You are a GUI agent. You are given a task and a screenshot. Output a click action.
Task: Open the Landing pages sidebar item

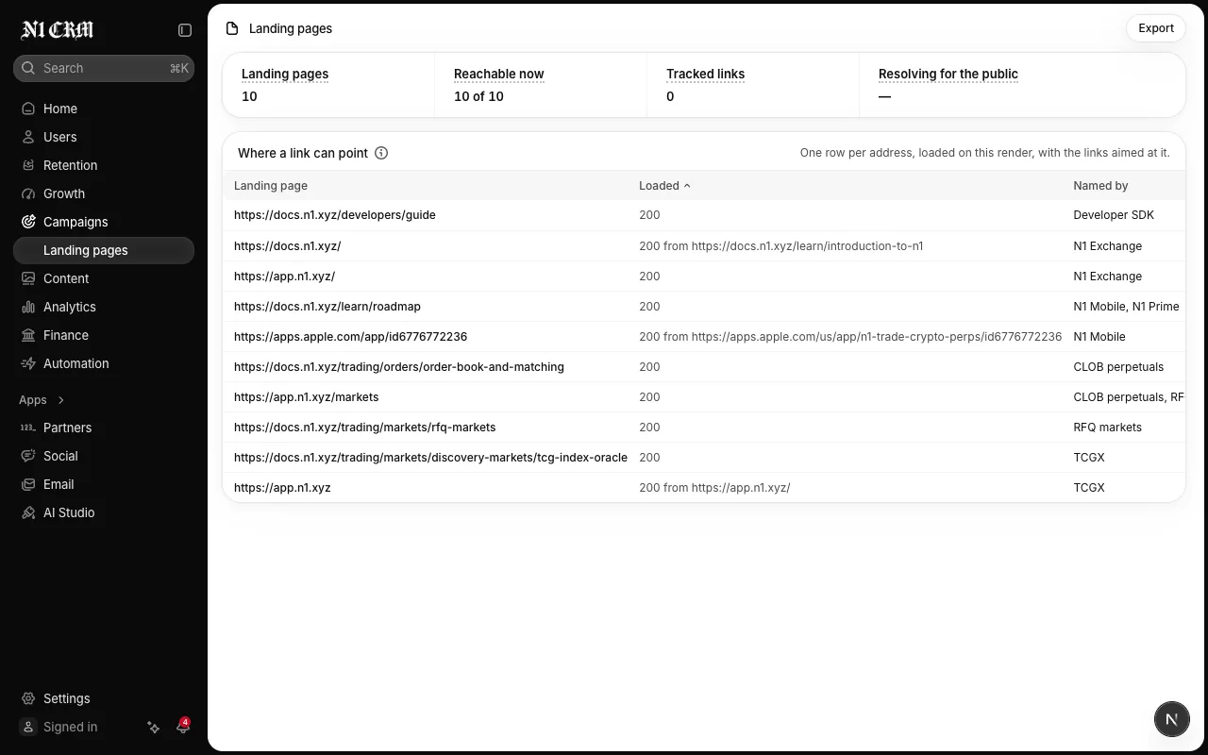(104, 250)
